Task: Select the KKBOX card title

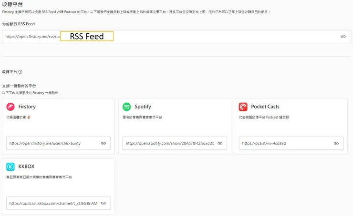Action: coord(26,167)
